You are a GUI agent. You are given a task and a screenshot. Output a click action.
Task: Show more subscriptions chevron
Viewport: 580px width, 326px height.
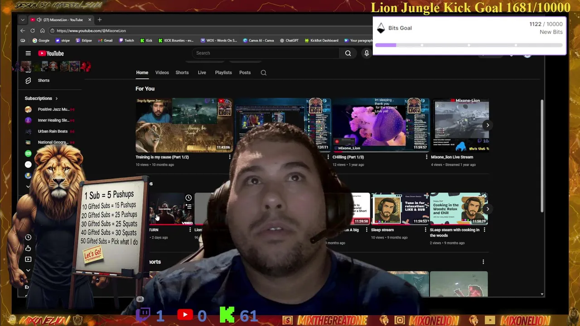coord(28,186)
